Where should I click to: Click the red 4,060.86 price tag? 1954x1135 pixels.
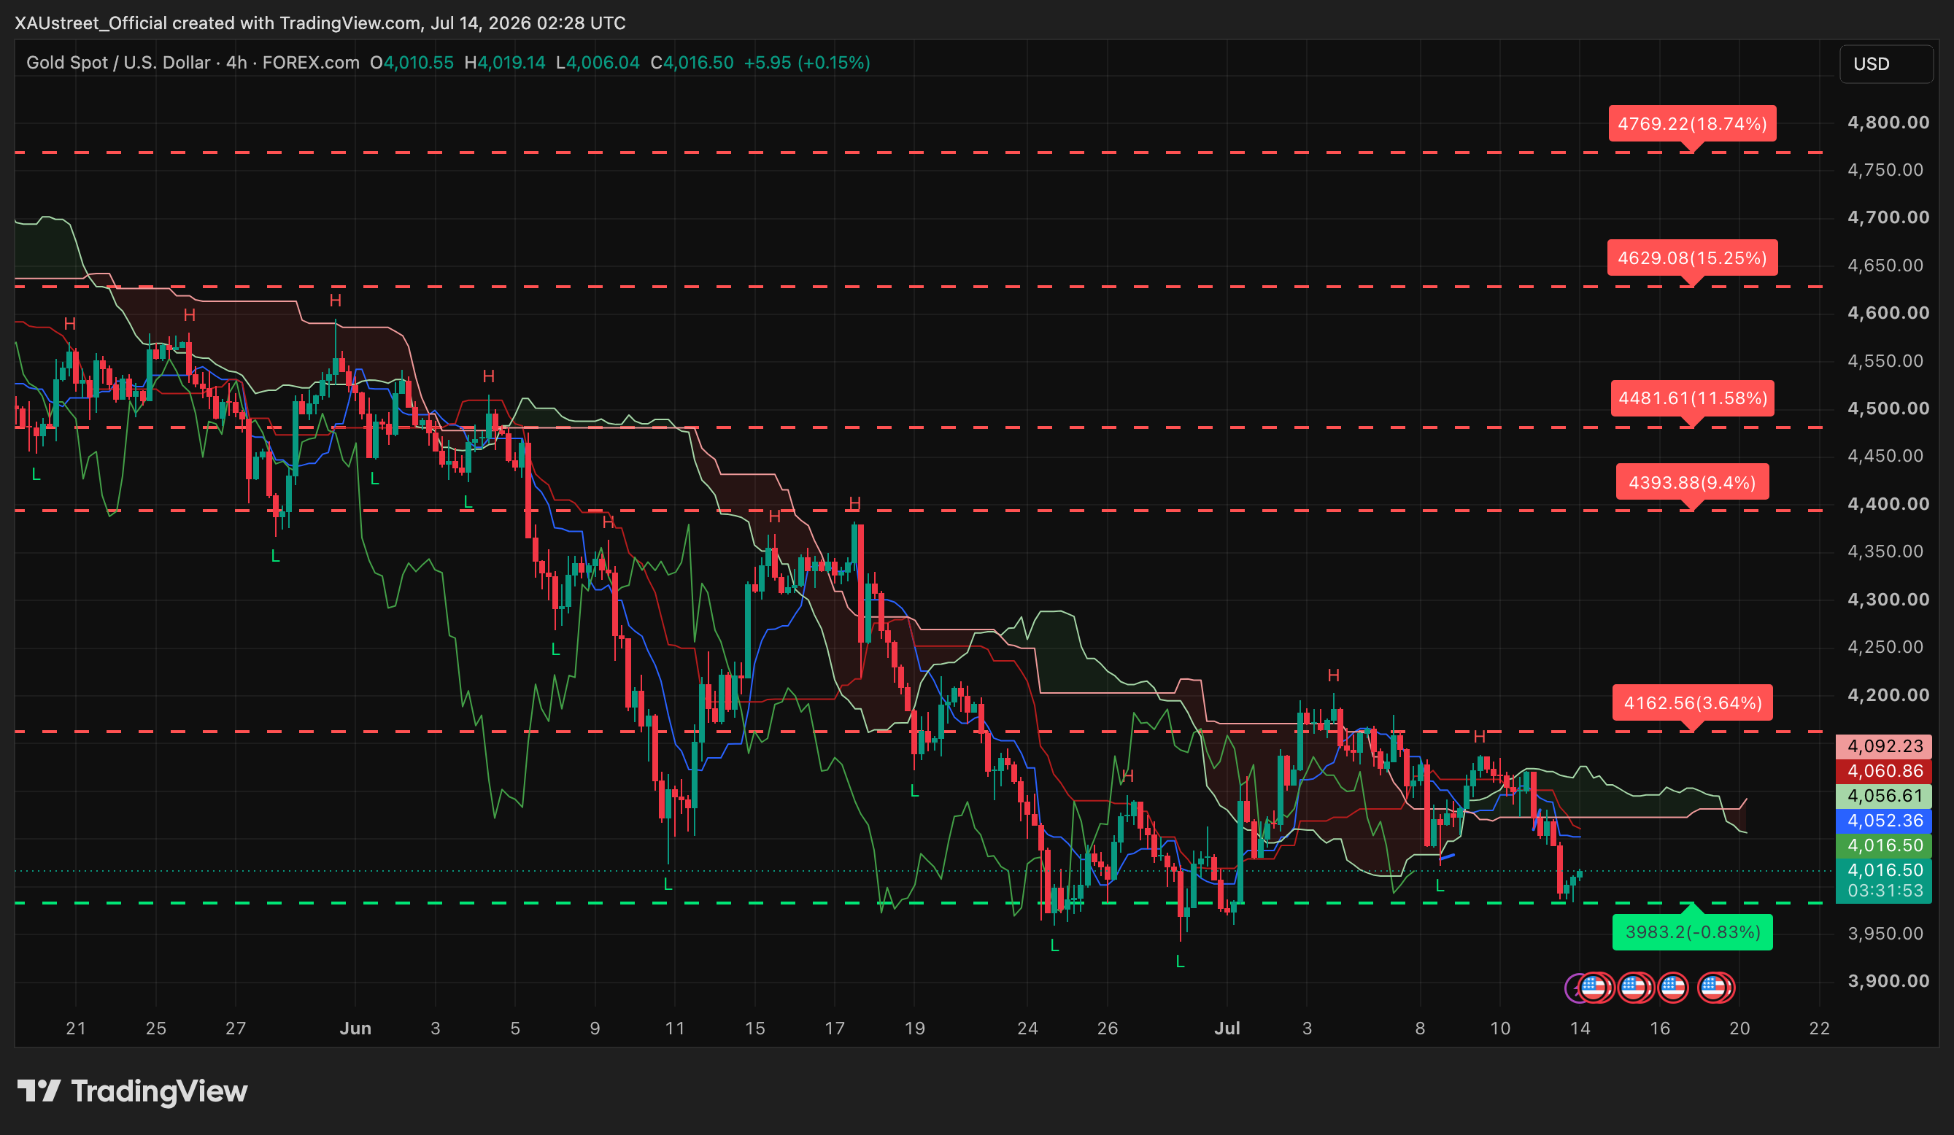1885,770
